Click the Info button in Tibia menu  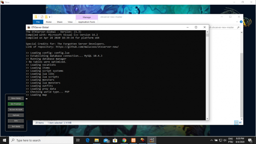coord(16,121)
